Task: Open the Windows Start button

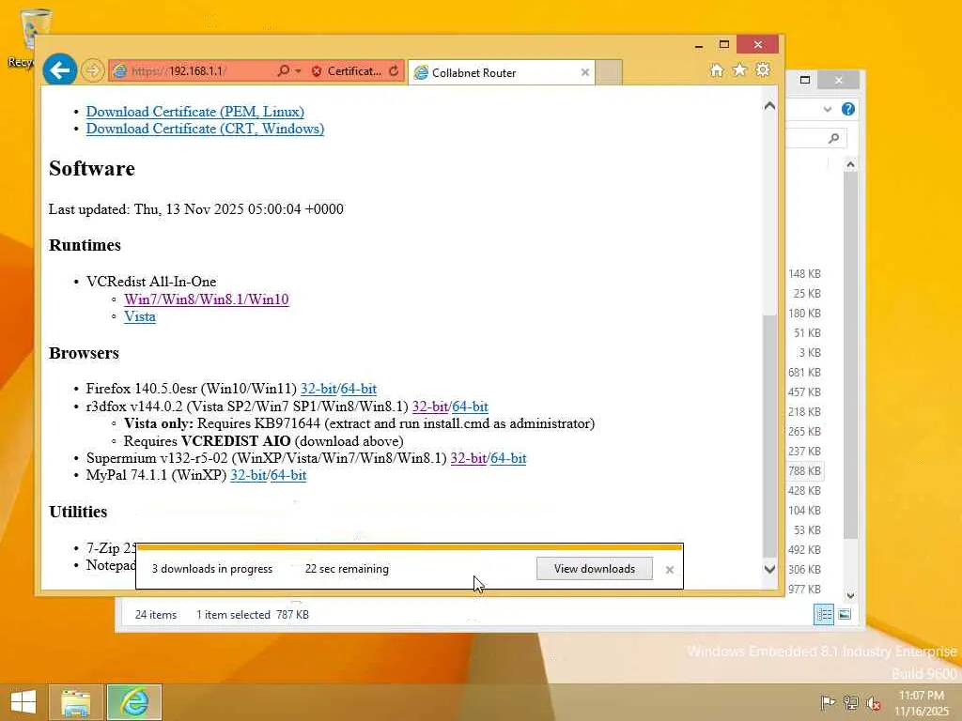Action: [x=23, y=702]
